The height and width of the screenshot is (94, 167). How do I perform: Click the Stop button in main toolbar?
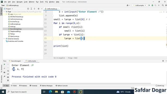[x=159, y=5]
